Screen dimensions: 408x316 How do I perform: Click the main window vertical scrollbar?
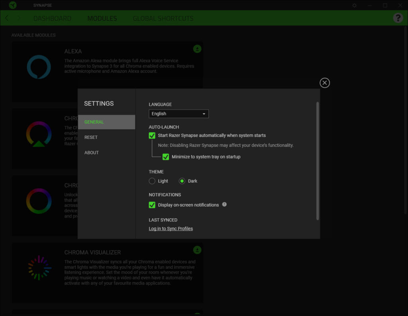[406, 120]
